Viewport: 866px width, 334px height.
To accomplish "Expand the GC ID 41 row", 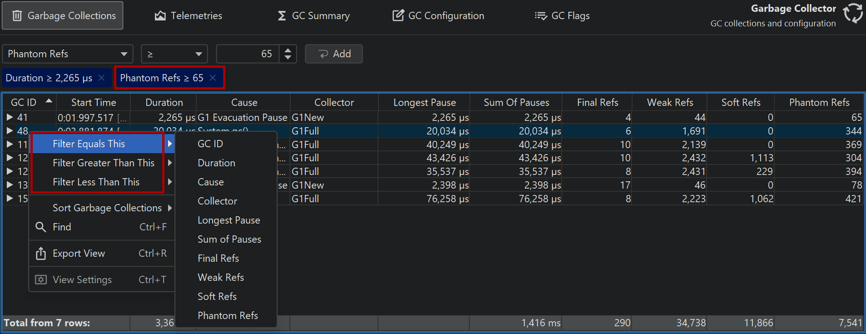I will [10, 117].
